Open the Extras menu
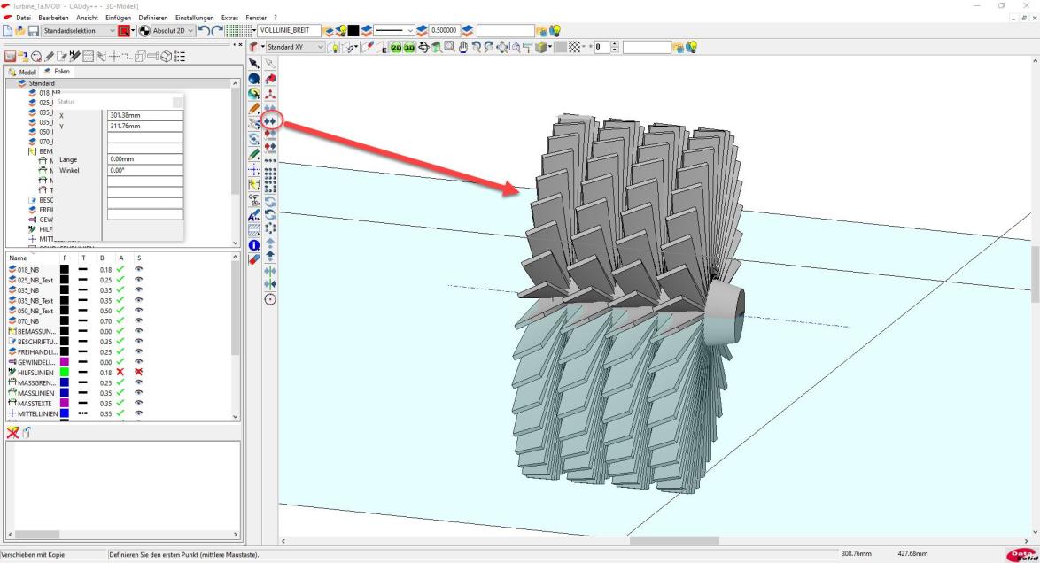The width and height of the screenshot is (1040, 563). click(231, 18)
